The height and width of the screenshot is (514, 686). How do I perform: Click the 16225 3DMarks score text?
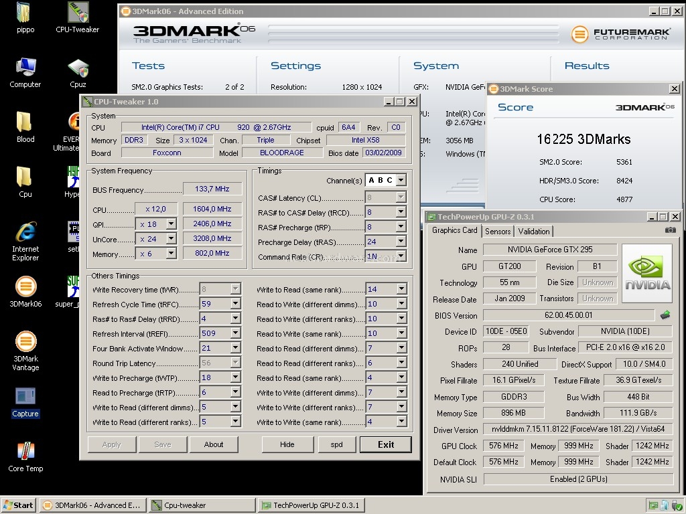pos(584,139)
